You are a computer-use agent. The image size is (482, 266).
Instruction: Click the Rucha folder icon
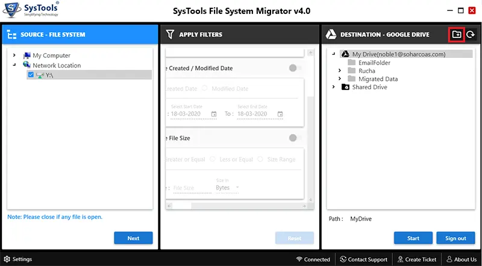(x=351, y=71)
